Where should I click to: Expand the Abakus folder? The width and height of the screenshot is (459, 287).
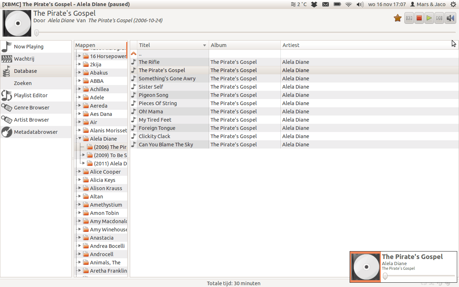point(80,72)
